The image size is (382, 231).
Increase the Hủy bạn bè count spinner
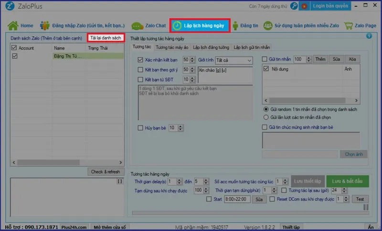[x=181, y=126]
